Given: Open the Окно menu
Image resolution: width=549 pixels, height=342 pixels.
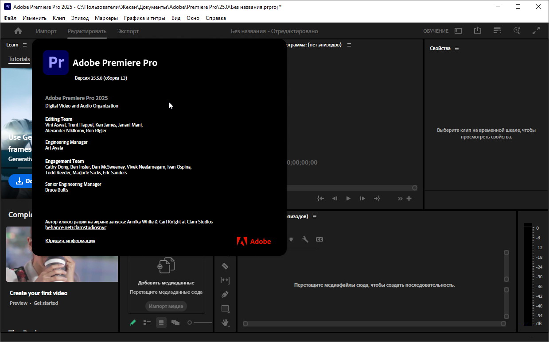Looking at the screenshot, I should (x=193, y=18).
